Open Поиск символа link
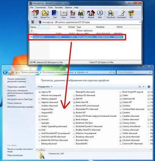Image resolution: width=155 pixels, height=161 pixels. (14, 103)
